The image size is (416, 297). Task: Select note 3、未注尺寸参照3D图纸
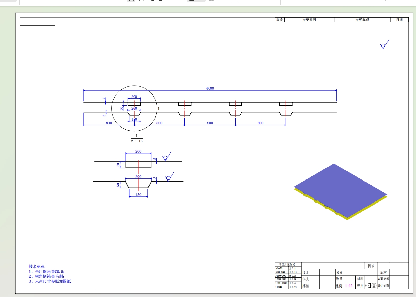[x=50, y=281]
